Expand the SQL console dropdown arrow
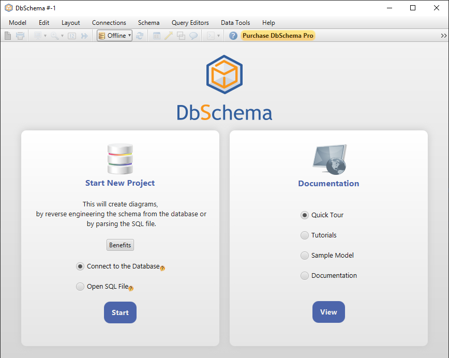 218,36
